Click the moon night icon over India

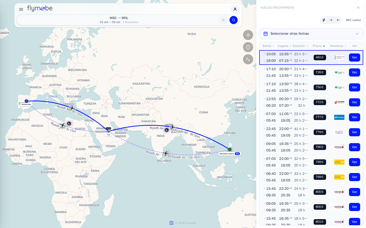pos(167,130)
